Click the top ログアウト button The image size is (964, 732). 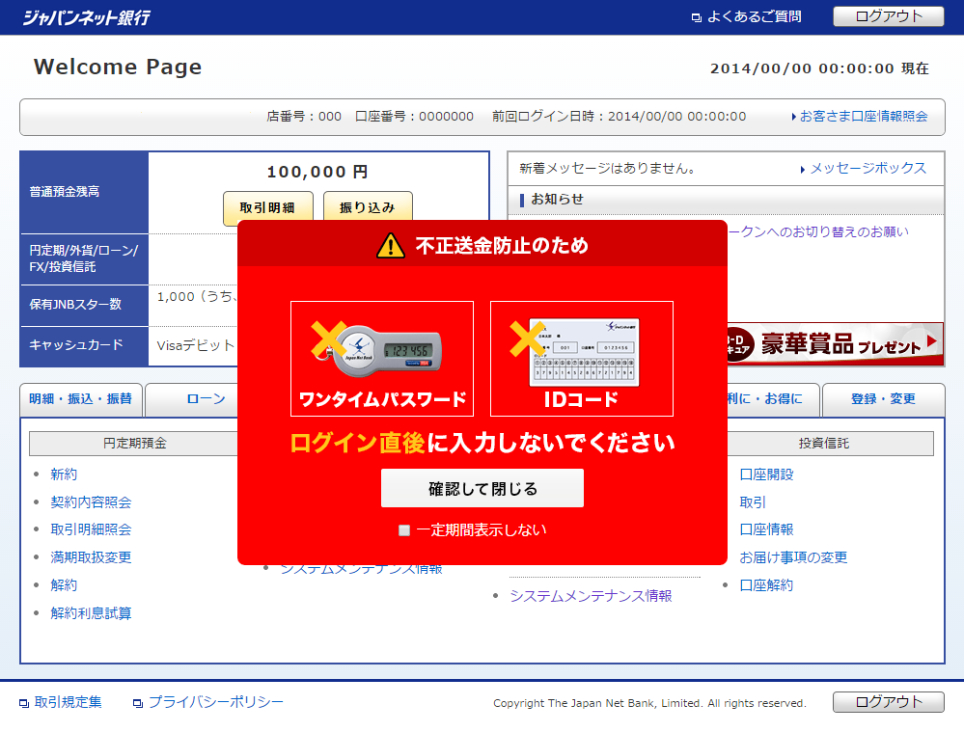pyautogui.click(x=889, y=16)
